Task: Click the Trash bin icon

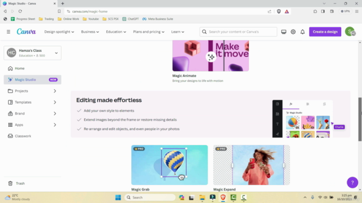Action: tap(10, 183)
